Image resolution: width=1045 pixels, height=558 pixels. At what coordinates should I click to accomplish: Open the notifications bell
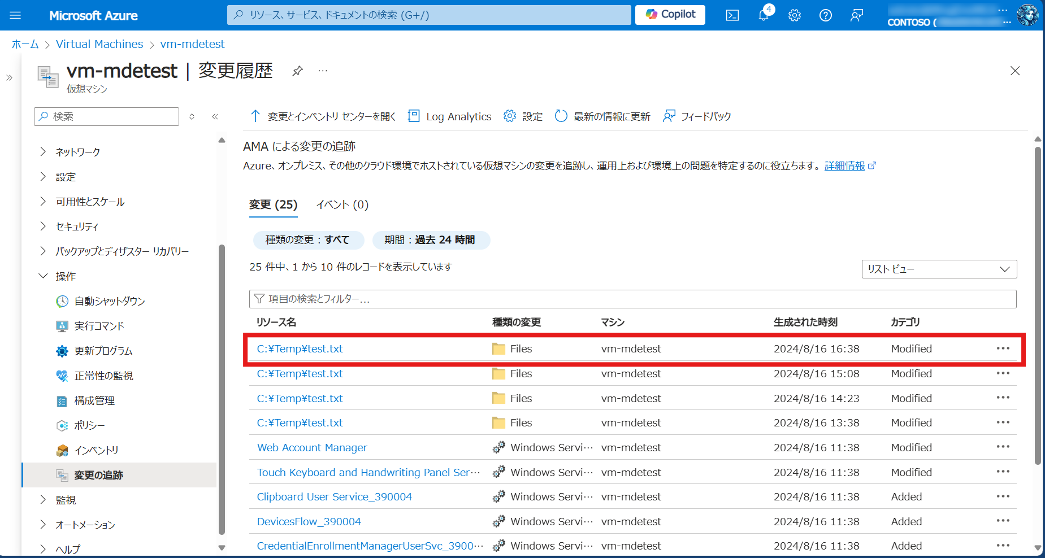[x=764, y=15]
